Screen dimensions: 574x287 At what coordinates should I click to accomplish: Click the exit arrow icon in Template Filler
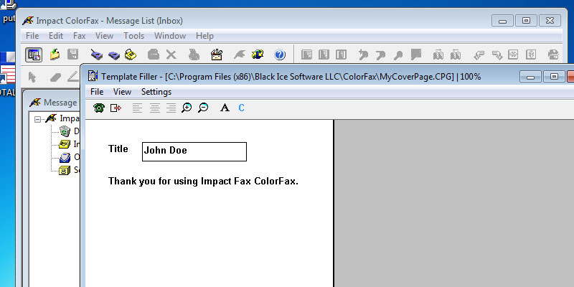[116, 108]
